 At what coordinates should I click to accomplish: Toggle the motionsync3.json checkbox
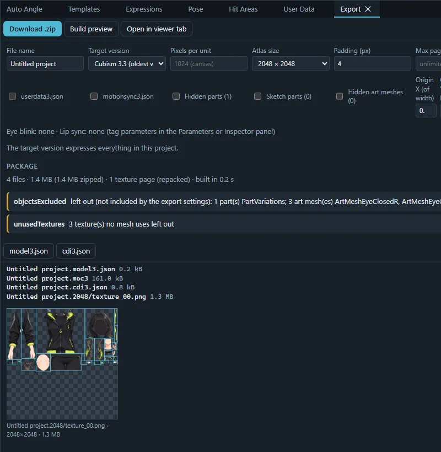pos(94,96)
